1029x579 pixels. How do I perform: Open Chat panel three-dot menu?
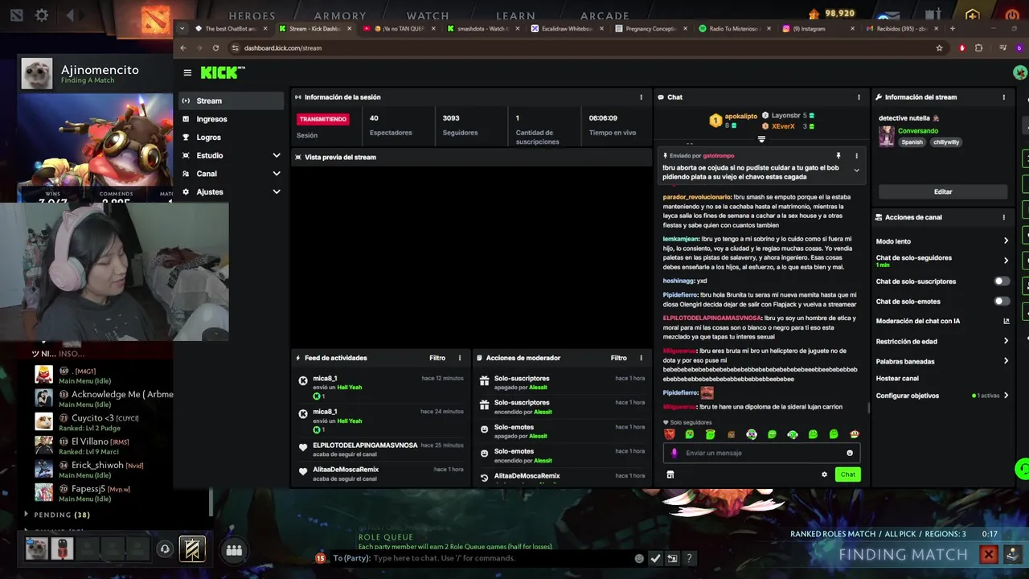pyautogui.click(x=859, y=97)
